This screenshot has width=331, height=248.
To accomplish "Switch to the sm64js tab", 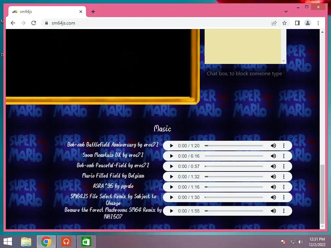I will 47,12.
